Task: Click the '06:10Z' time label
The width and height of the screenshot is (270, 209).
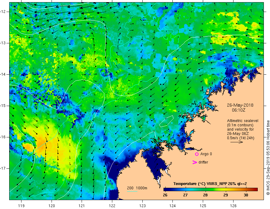Action: (x=238, y=110)
